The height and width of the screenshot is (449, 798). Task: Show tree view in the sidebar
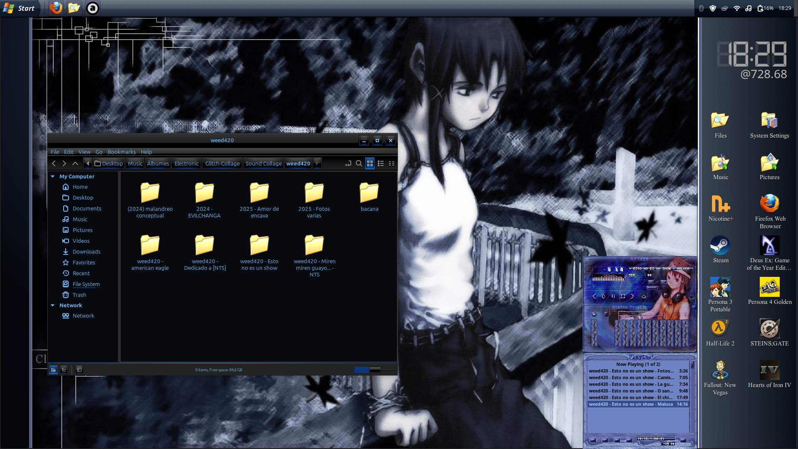point(64,370)
